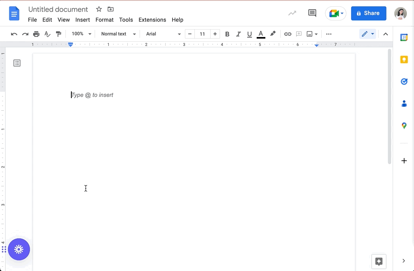
Task: Star the Untitled document
Action: pos(99,9)
